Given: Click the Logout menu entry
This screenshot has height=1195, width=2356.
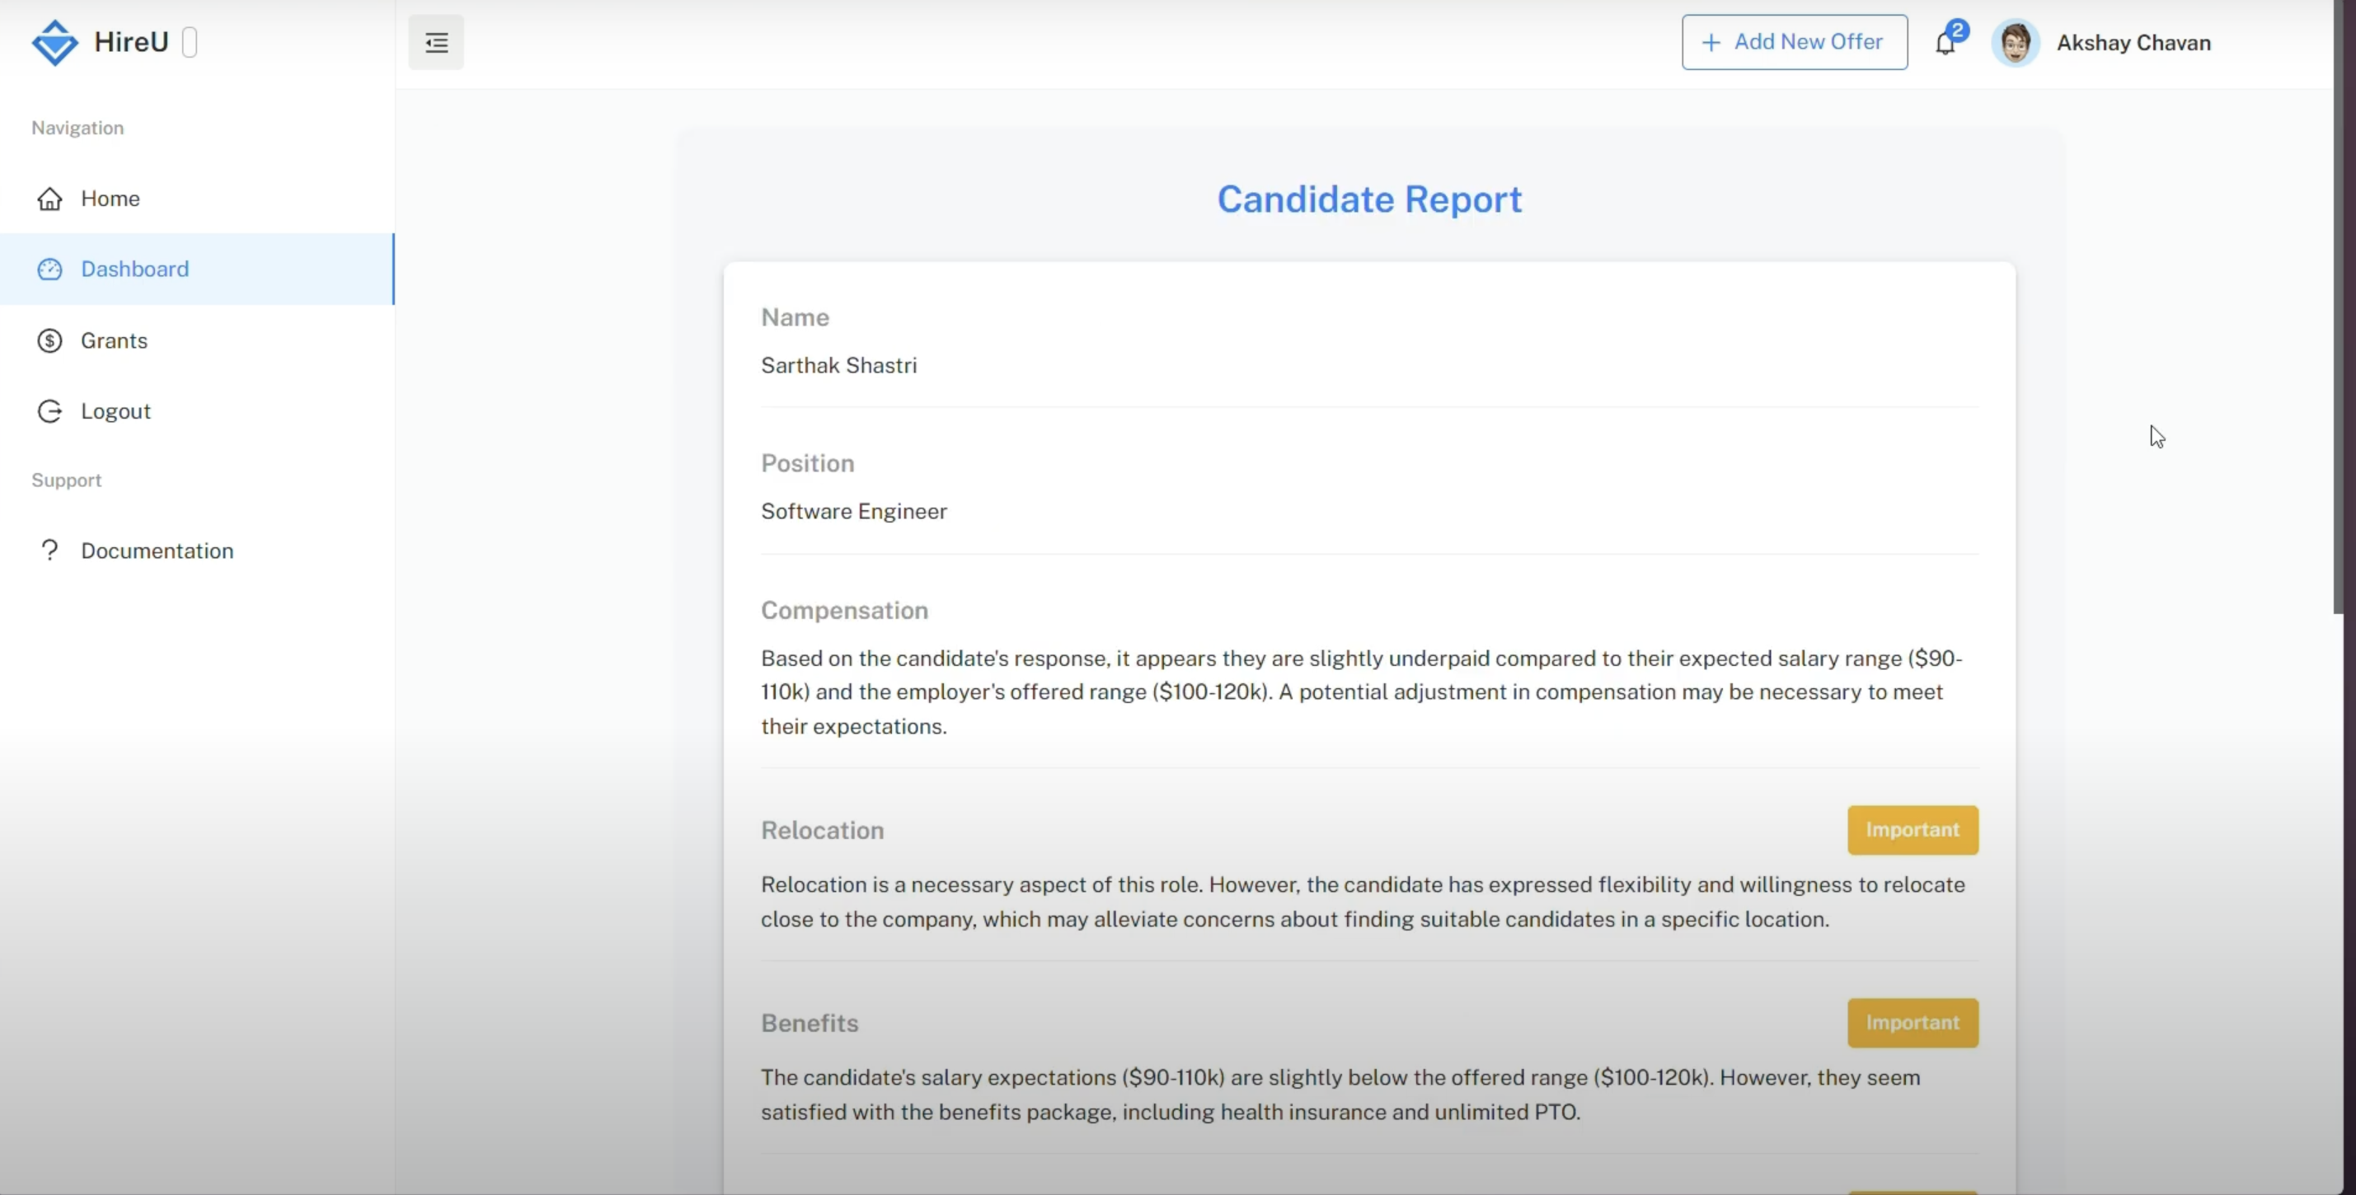Looking at the screenshot, I should click(x=115, y=411).
